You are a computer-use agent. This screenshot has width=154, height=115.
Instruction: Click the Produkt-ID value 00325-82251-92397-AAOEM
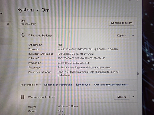(73, 63)
